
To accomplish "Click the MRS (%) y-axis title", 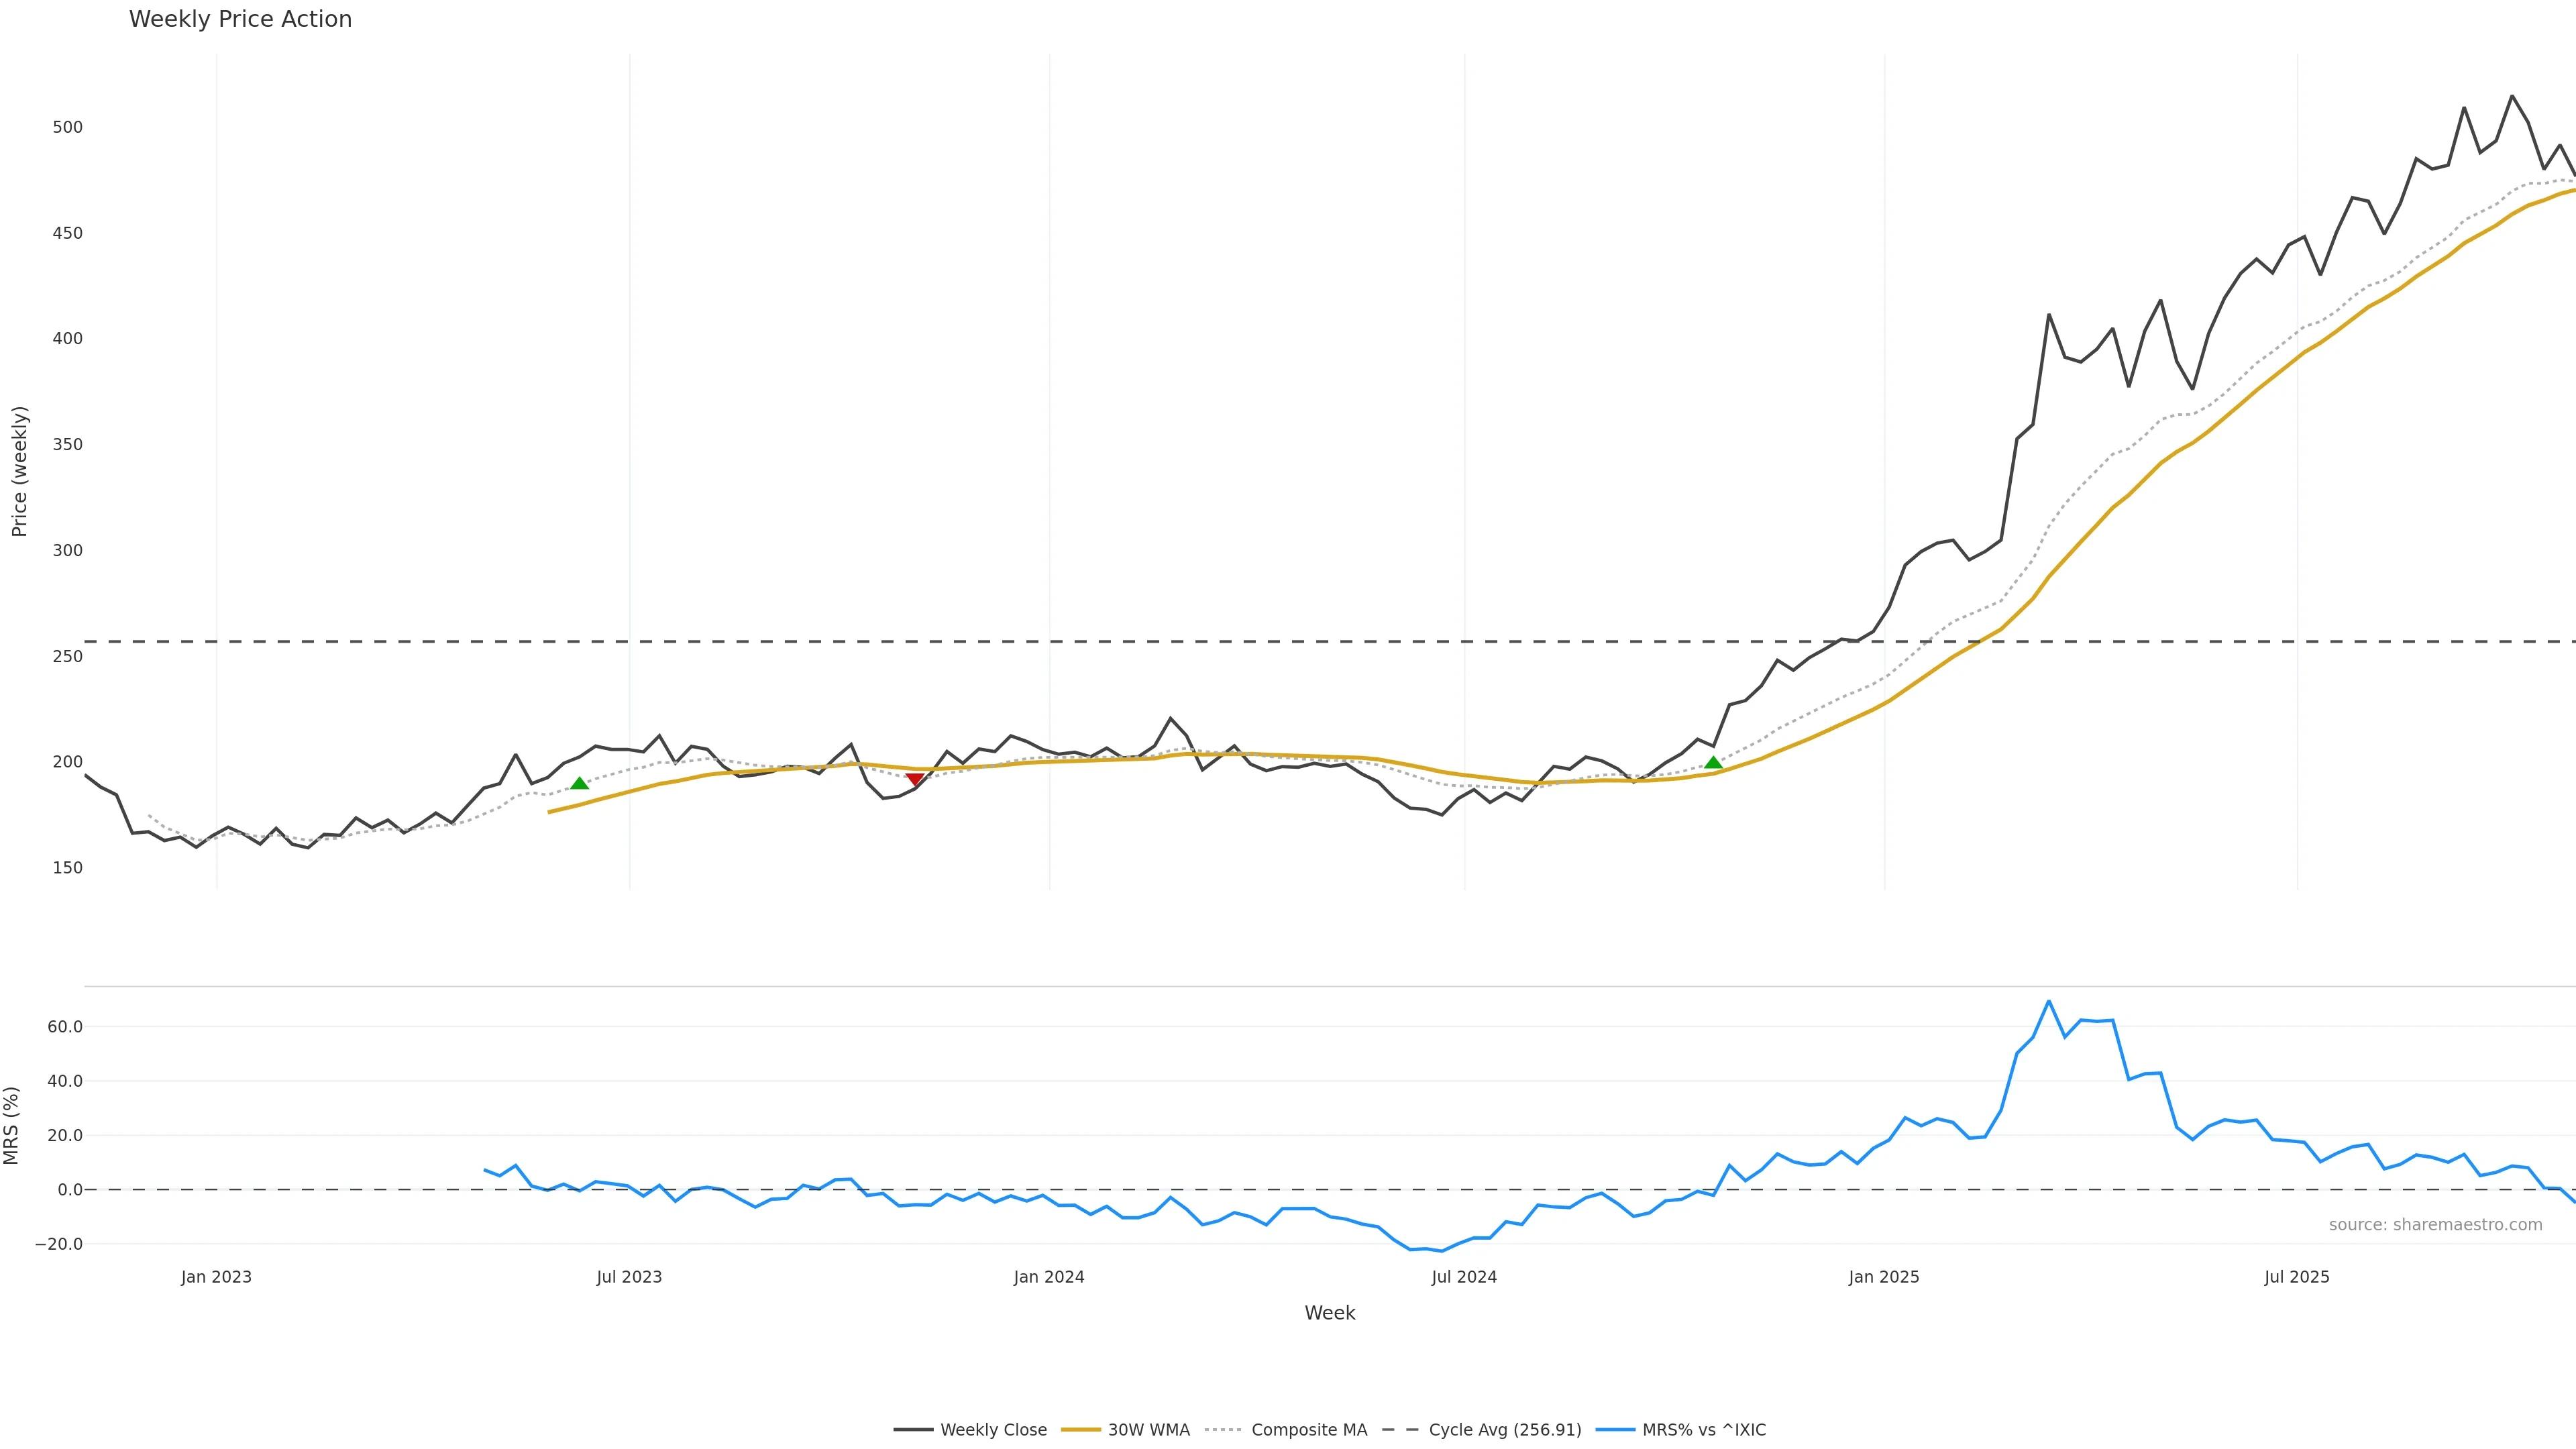I will (x=12, y=1125).
